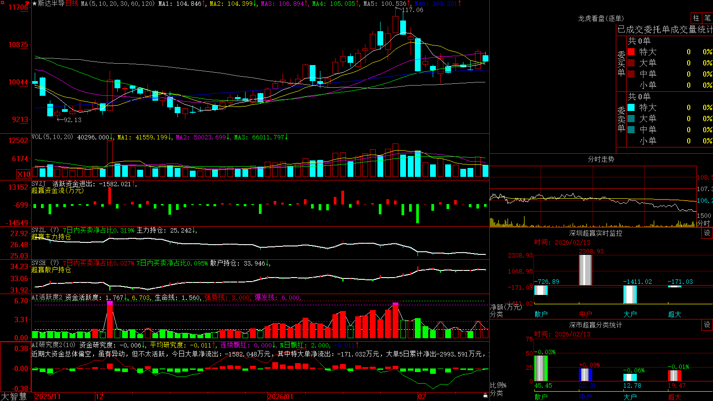Click the 深圳超赢实时监控 panel title
The height and width of the screenshot is (401, 713).
[x=596, y=233]
